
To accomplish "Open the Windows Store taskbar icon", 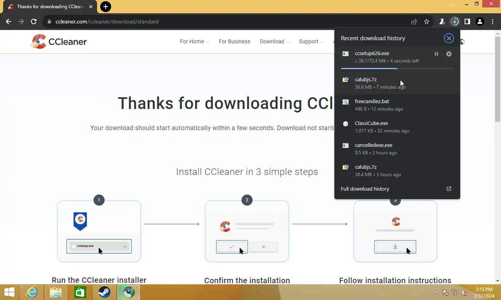I will click(x=80, y=292).
